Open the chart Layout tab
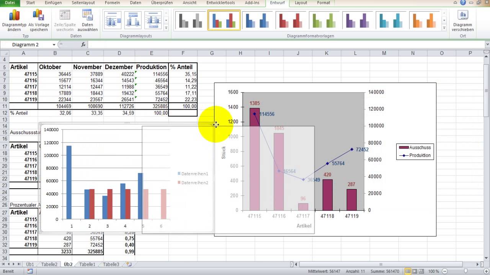 (301, 3)
